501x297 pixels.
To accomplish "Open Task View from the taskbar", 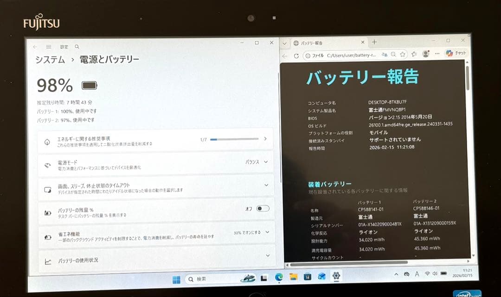I will click(263, 278).
